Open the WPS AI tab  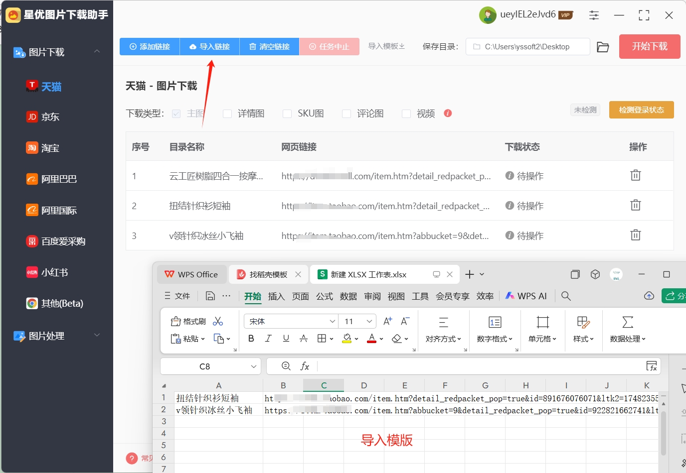coord(526,296)
